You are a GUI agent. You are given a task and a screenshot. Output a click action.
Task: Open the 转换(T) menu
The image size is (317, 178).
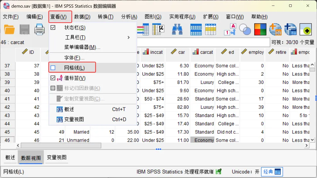106,17
